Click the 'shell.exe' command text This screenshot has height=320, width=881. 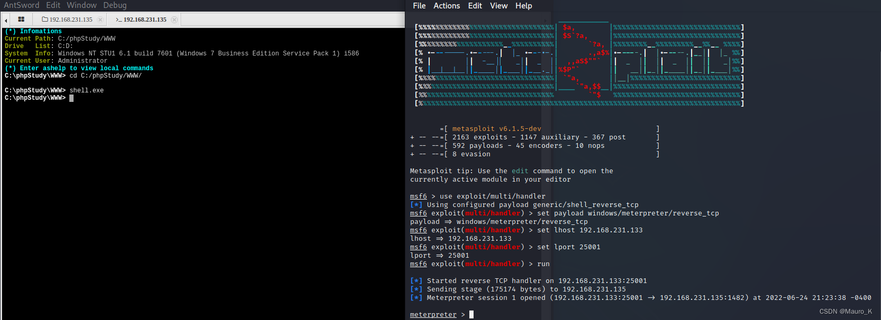click(x=87, y=91)
